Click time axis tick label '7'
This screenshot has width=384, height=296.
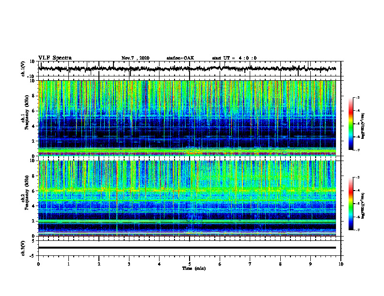(x=250, y=264)
